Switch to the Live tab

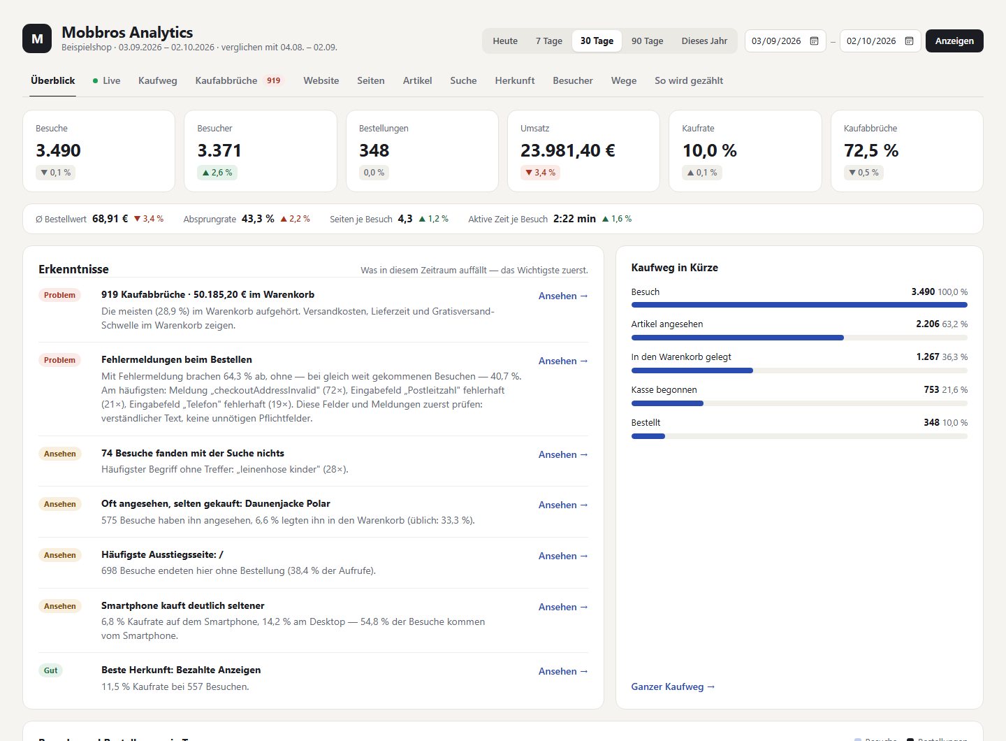(106, 80)
